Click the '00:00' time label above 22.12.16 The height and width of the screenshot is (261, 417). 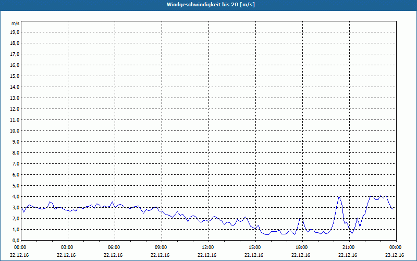(20, 247)
